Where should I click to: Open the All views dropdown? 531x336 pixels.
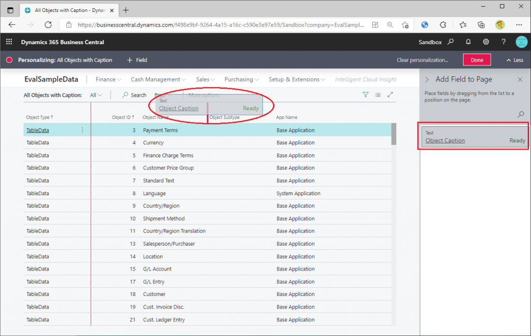pos(96,95)
